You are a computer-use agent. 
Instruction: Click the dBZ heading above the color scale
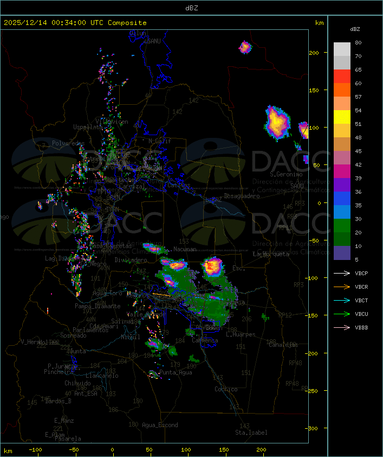tap(355, 29)
